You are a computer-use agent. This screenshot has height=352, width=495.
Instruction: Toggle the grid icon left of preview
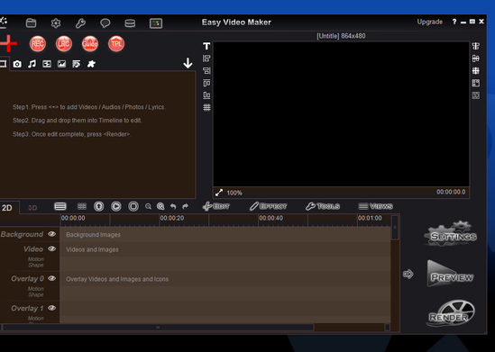coord(206,107)
